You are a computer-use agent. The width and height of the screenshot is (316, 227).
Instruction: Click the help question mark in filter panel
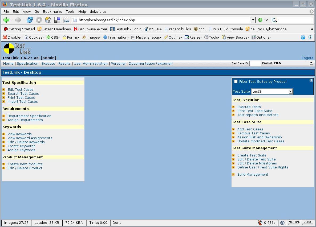coord(311,80)
